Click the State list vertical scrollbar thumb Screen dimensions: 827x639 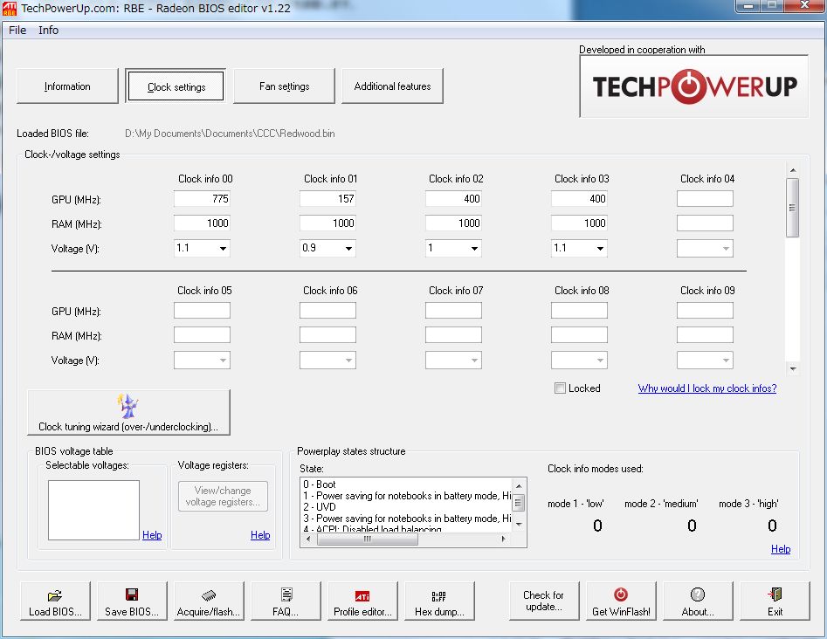519,503
